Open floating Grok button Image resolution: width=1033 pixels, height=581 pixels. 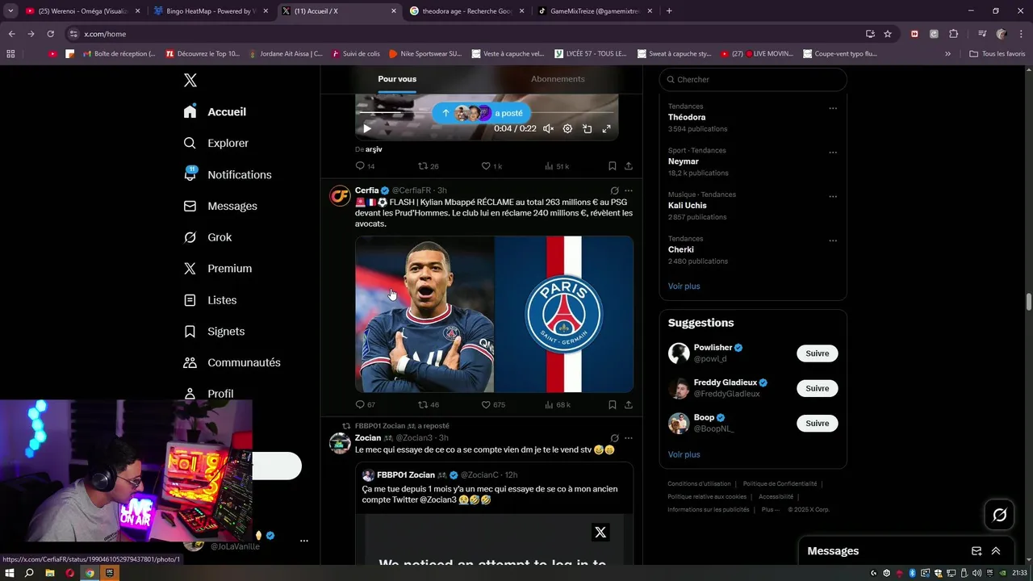[x=1000, y=515]
